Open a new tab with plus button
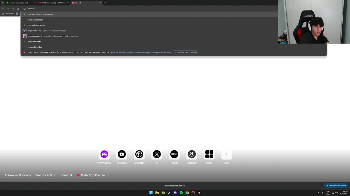350x196 pixels. (x=105, y=3)
